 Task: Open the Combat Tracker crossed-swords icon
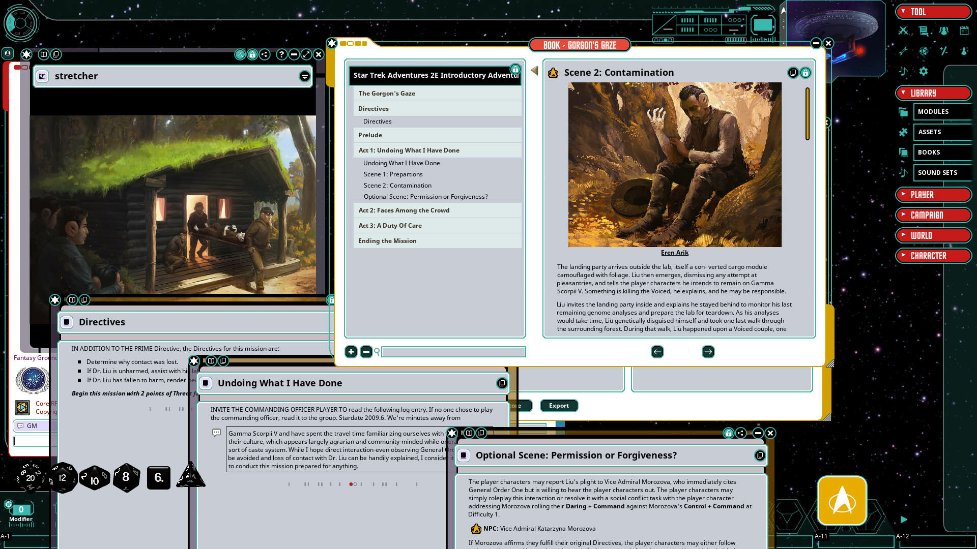[x=903, y=31]
